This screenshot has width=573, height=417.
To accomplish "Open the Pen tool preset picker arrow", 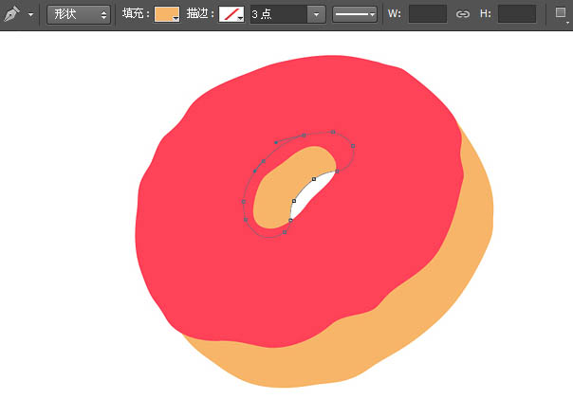I will click(x=30, y=15).
